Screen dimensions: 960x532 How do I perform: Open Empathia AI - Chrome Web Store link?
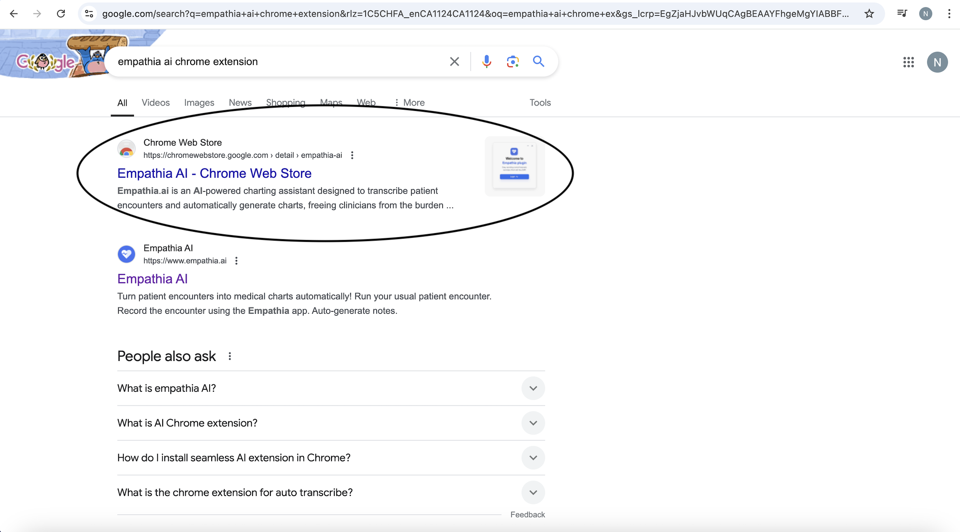point(214,173)
